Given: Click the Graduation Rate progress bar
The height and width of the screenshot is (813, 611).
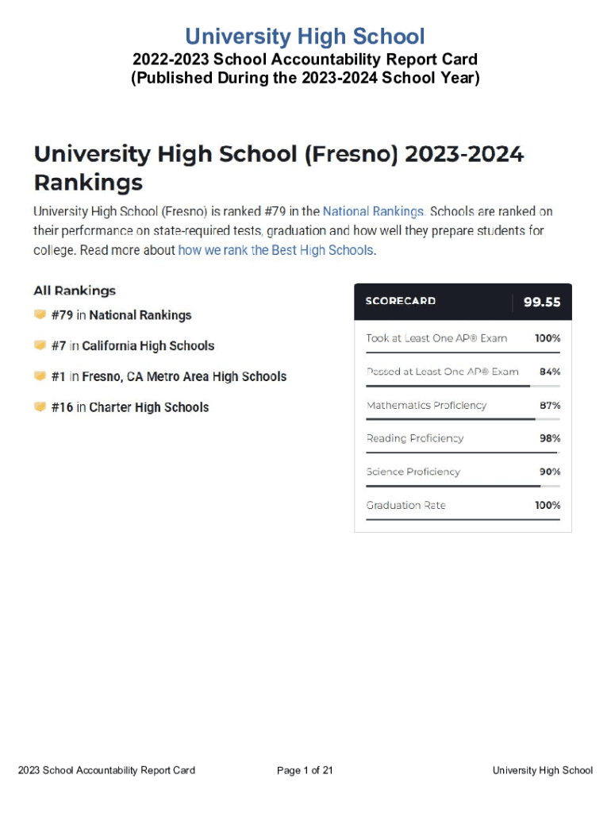Looking at the screenshot, I should (463, 519).
